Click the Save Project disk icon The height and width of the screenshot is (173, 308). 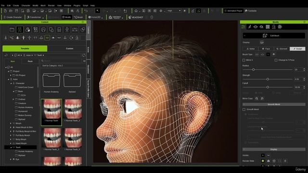point(16,11)
